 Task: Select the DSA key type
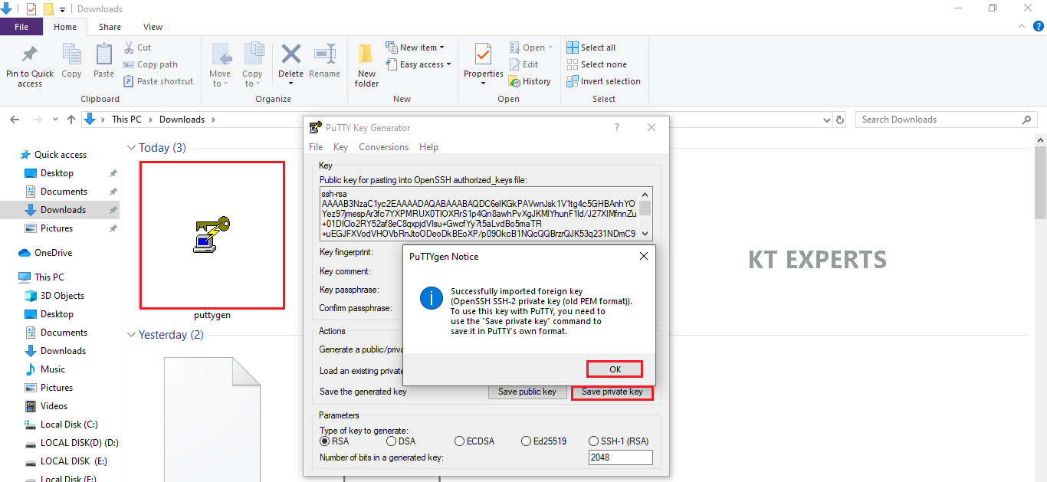(x=391, y=441)
